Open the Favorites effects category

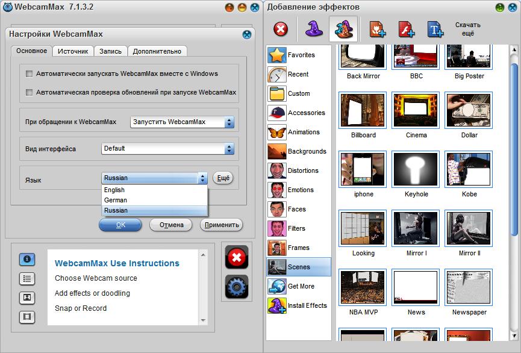(x=299, y=55)
